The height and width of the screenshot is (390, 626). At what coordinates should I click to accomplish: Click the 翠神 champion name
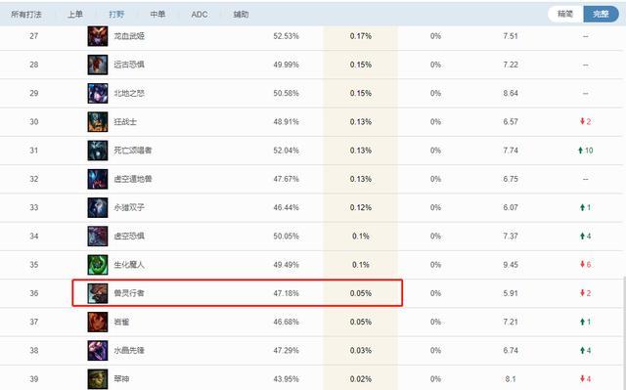[121, 379]
